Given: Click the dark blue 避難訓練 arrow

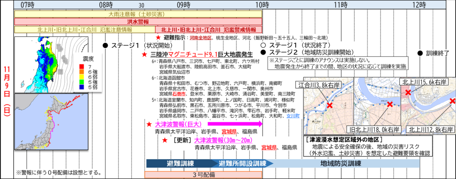Looking at the screenshot, I should [177, 163].
